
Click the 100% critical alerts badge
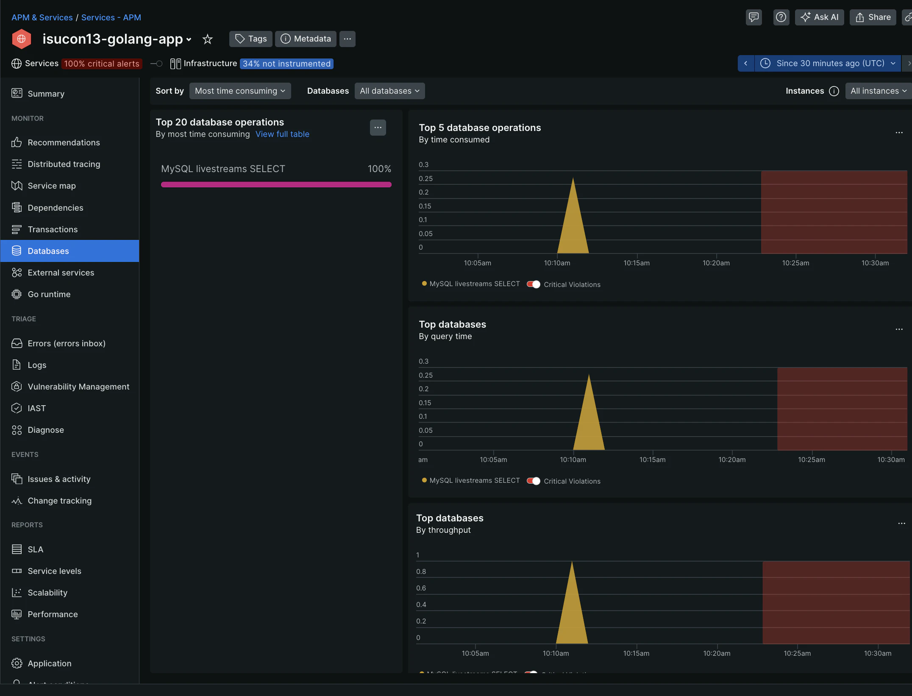(x=102, y=64)
